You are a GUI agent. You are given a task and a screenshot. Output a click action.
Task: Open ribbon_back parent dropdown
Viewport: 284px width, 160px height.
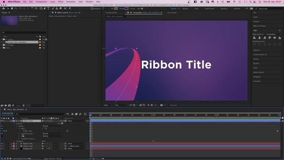tap(76, 146)
